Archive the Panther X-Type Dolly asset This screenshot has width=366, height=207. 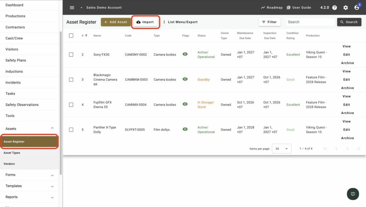(347, 138)
